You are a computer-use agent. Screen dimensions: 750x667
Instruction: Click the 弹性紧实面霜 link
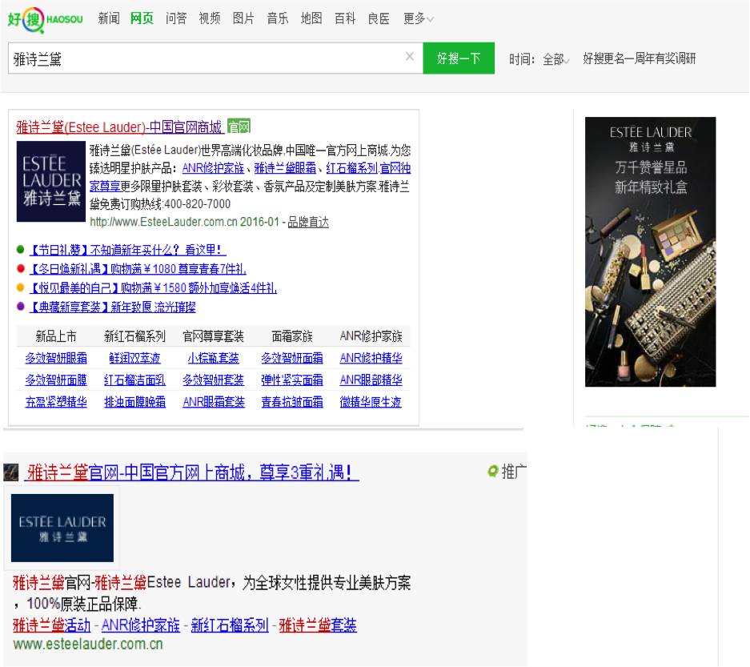point(292,380)
